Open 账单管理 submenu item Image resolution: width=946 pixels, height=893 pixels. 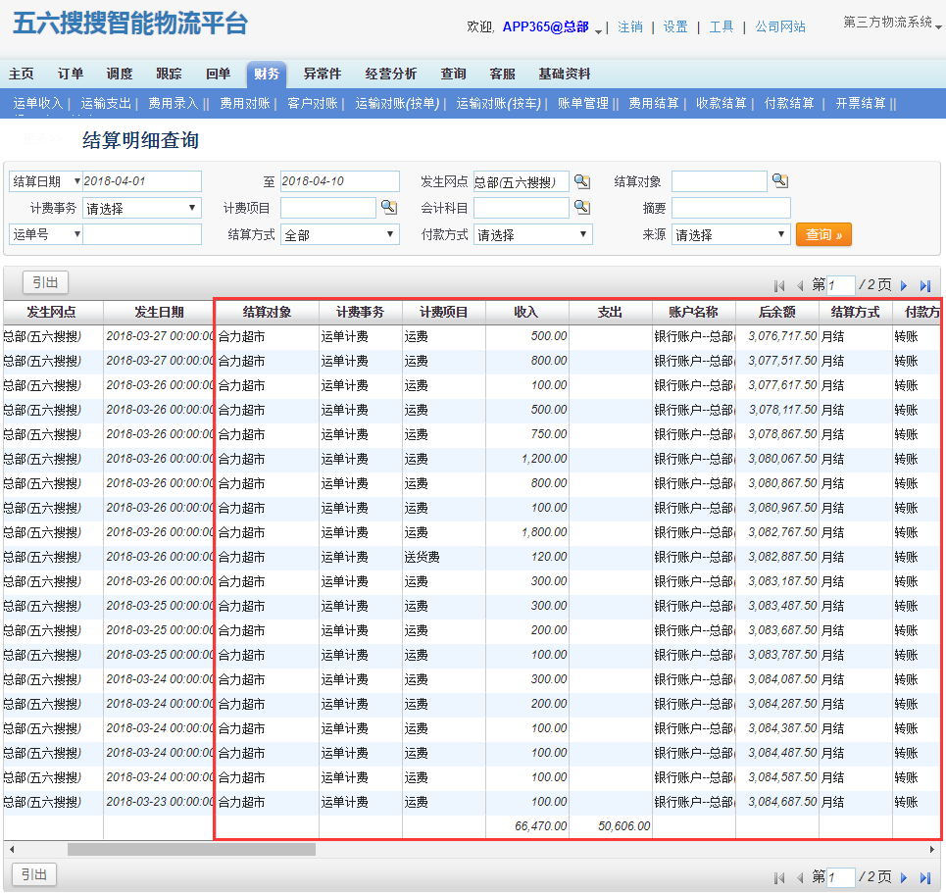coord(583,103)
